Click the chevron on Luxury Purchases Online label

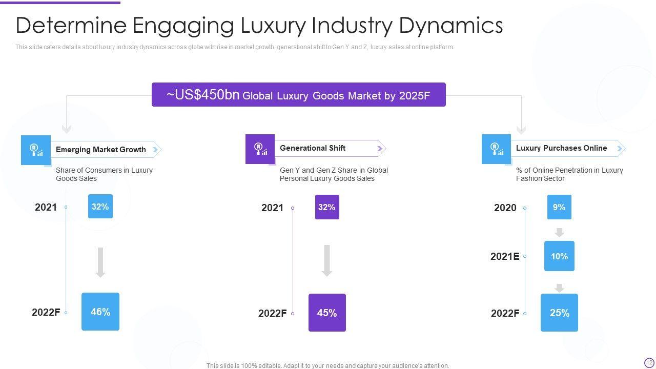620,149
